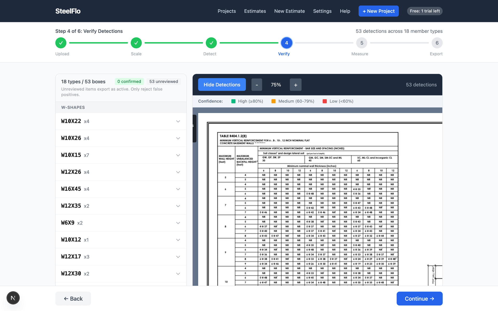Viewport: 498px width, 311px height.
Task: Click the 53 unreviewed badge
Action: (163, 81)
